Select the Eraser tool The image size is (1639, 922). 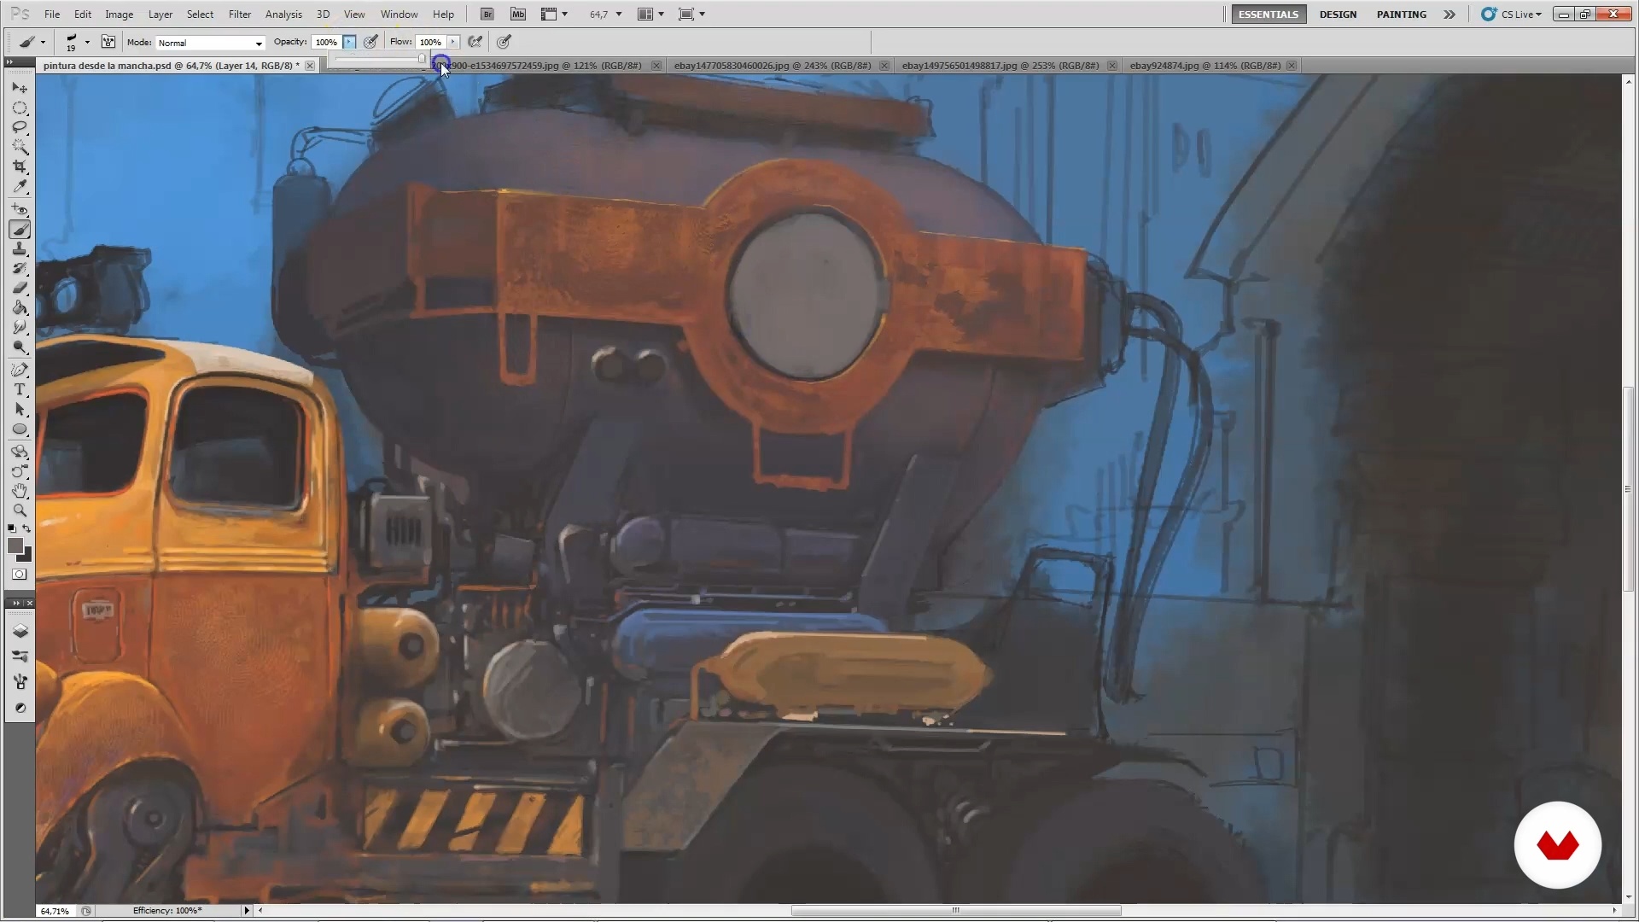coord(20,288)
